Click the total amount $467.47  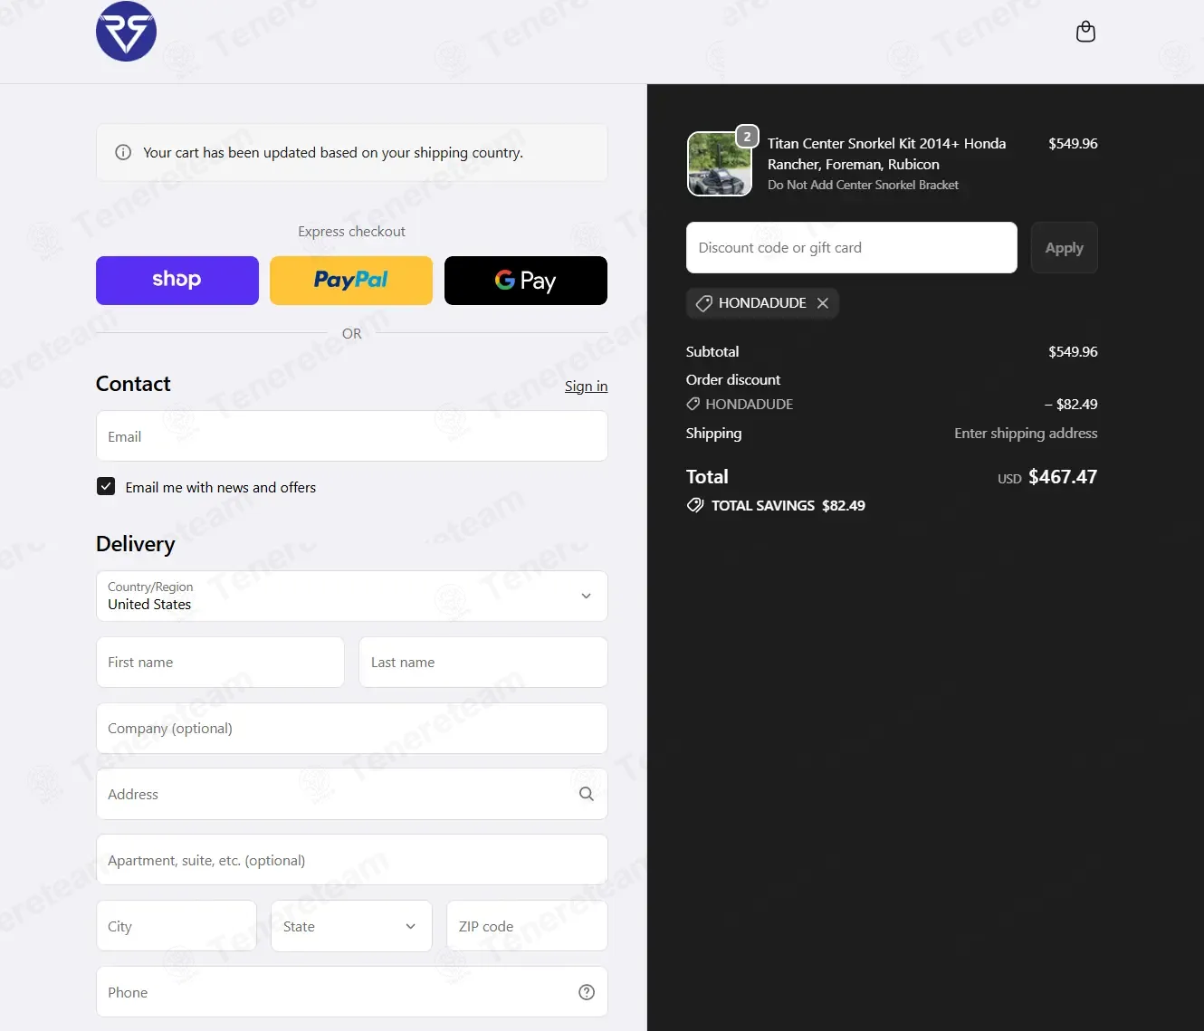pos(1063,477)
